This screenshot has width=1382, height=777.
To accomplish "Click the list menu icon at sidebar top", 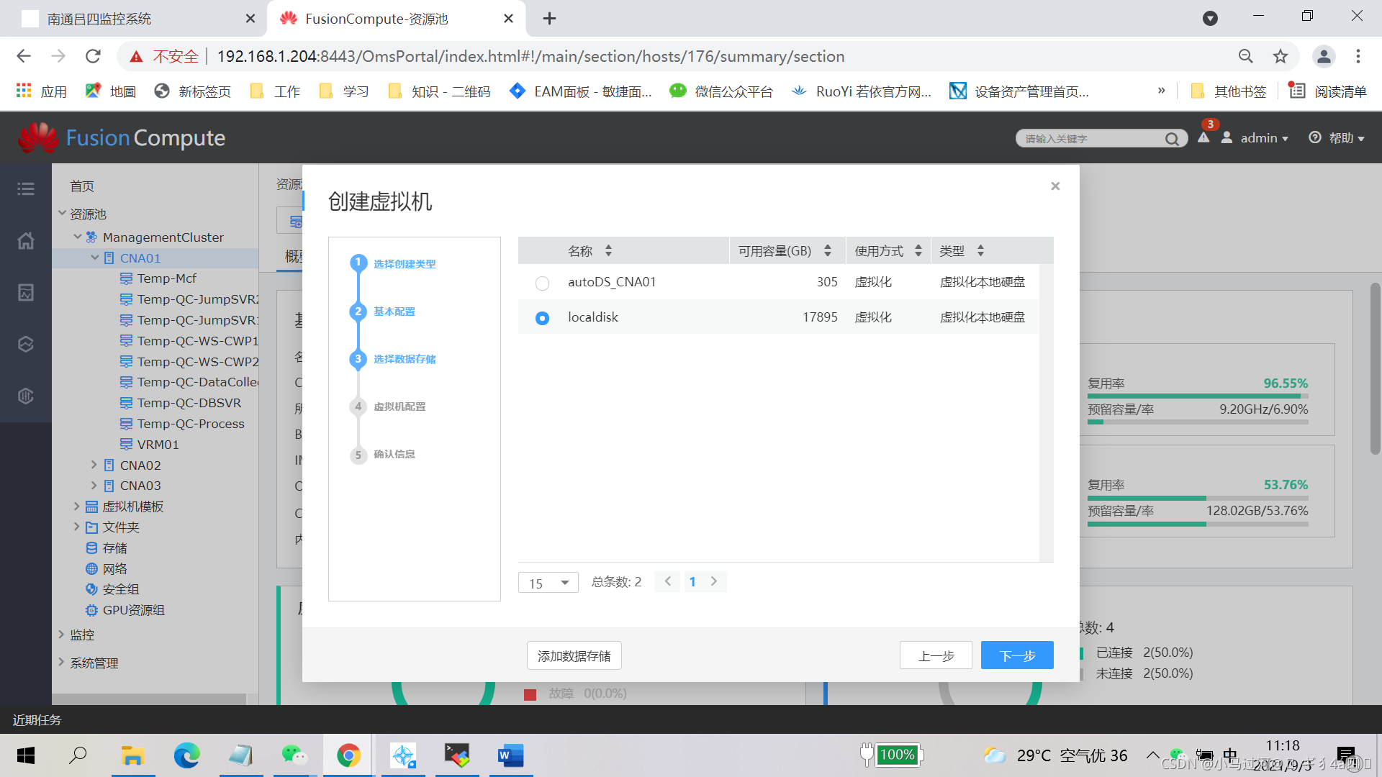I will coord(26,188).
